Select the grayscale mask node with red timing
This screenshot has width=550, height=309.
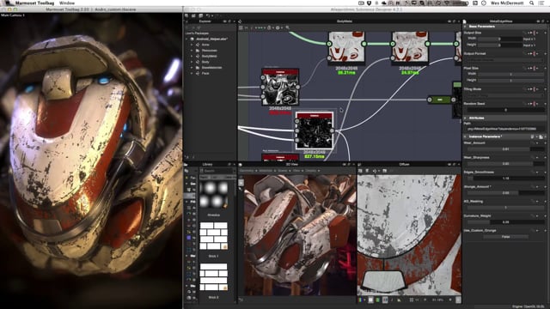[280, 87]
